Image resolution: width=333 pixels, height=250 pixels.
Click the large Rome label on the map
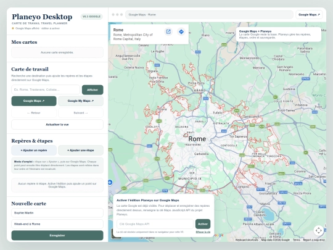[197, 139]
